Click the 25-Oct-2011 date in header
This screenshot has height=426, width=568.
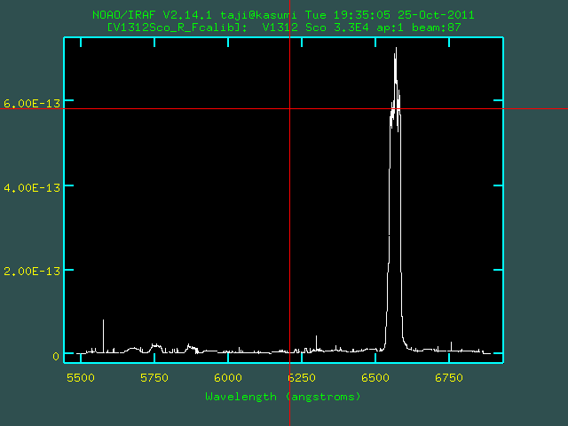click(436, 15)
